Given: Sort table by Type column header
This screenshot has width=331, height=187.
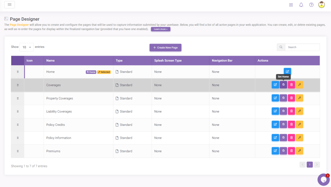Looking at the screenshot, I should 119,60.
